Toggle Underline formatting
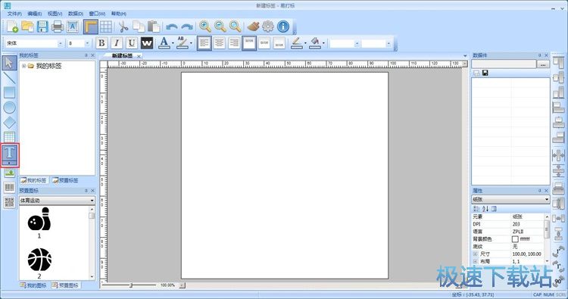Viewport: 568px width, 299px height. point(132,43)
